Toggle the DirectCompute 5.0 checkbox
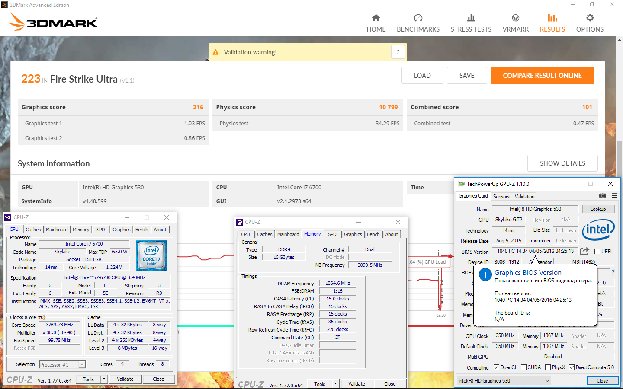 tap(572, 367)
